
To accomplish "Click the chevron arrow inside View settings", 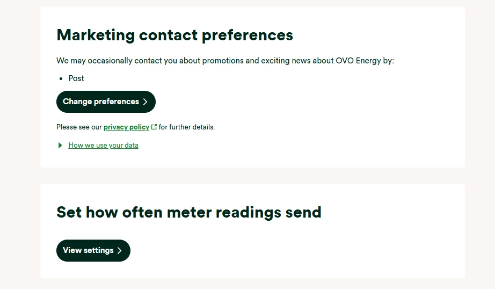I will point(120,251).
